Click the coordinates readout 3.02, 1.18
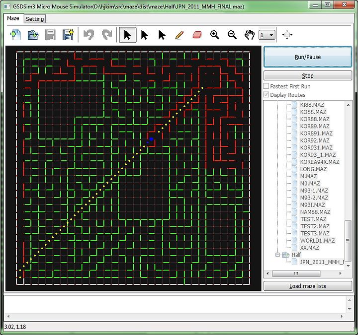The image size is (358, 335). 15,327
